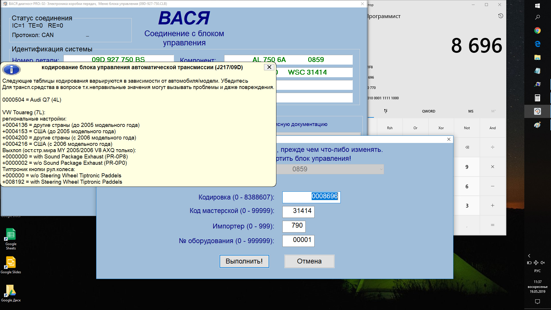Screen dimensions: 551x310
Task: Click the airplane mode tray icon
Action: (x=536, y=263)
